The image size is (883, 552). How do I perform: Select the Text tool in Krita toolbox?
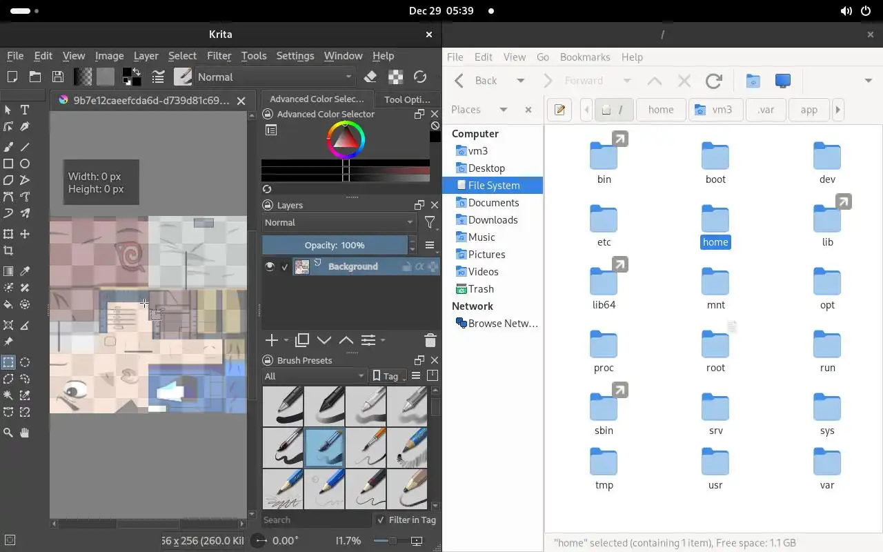(25, 110)
